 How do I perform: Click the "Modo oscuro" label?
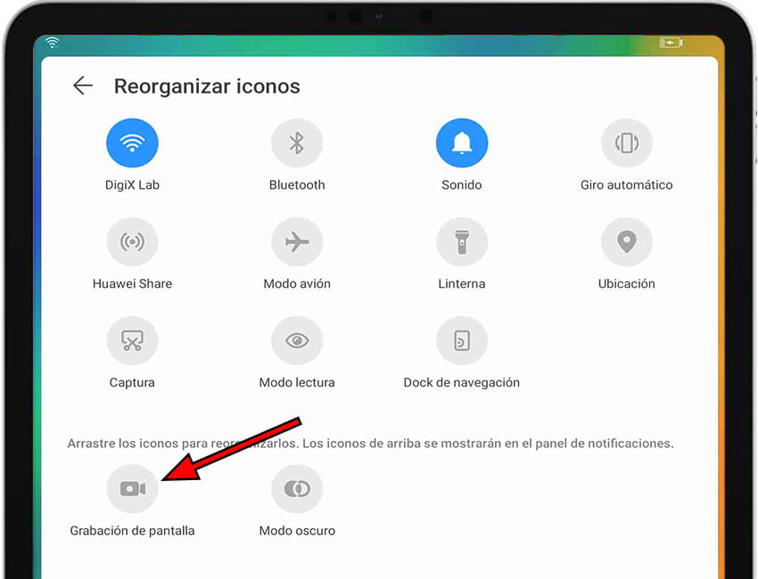coord(297,531)
